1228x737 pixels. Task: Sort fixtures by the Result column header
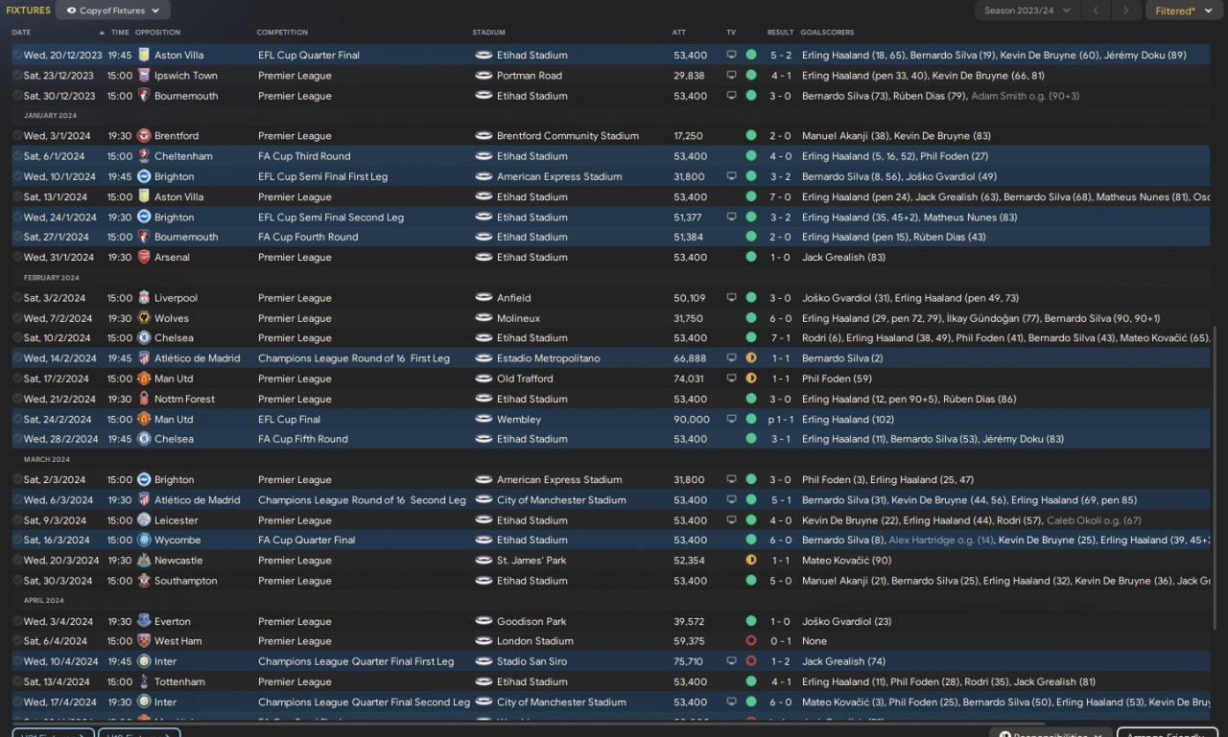780,33
